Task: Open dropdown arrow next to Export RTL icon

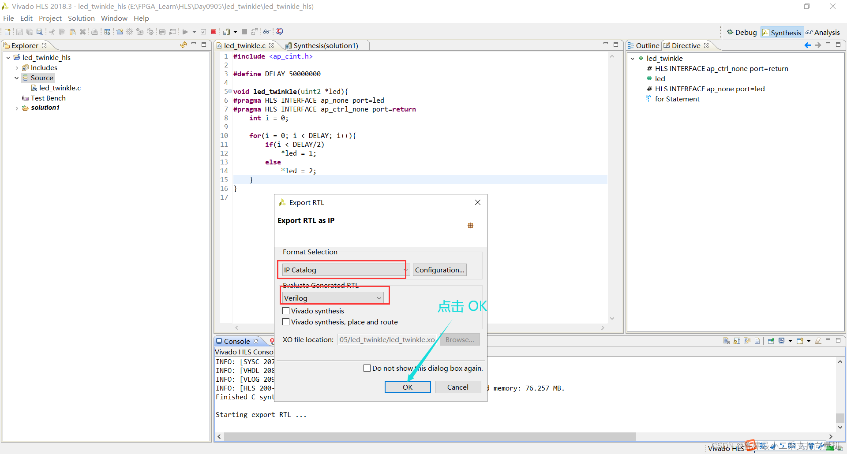Action: point(235,32)
